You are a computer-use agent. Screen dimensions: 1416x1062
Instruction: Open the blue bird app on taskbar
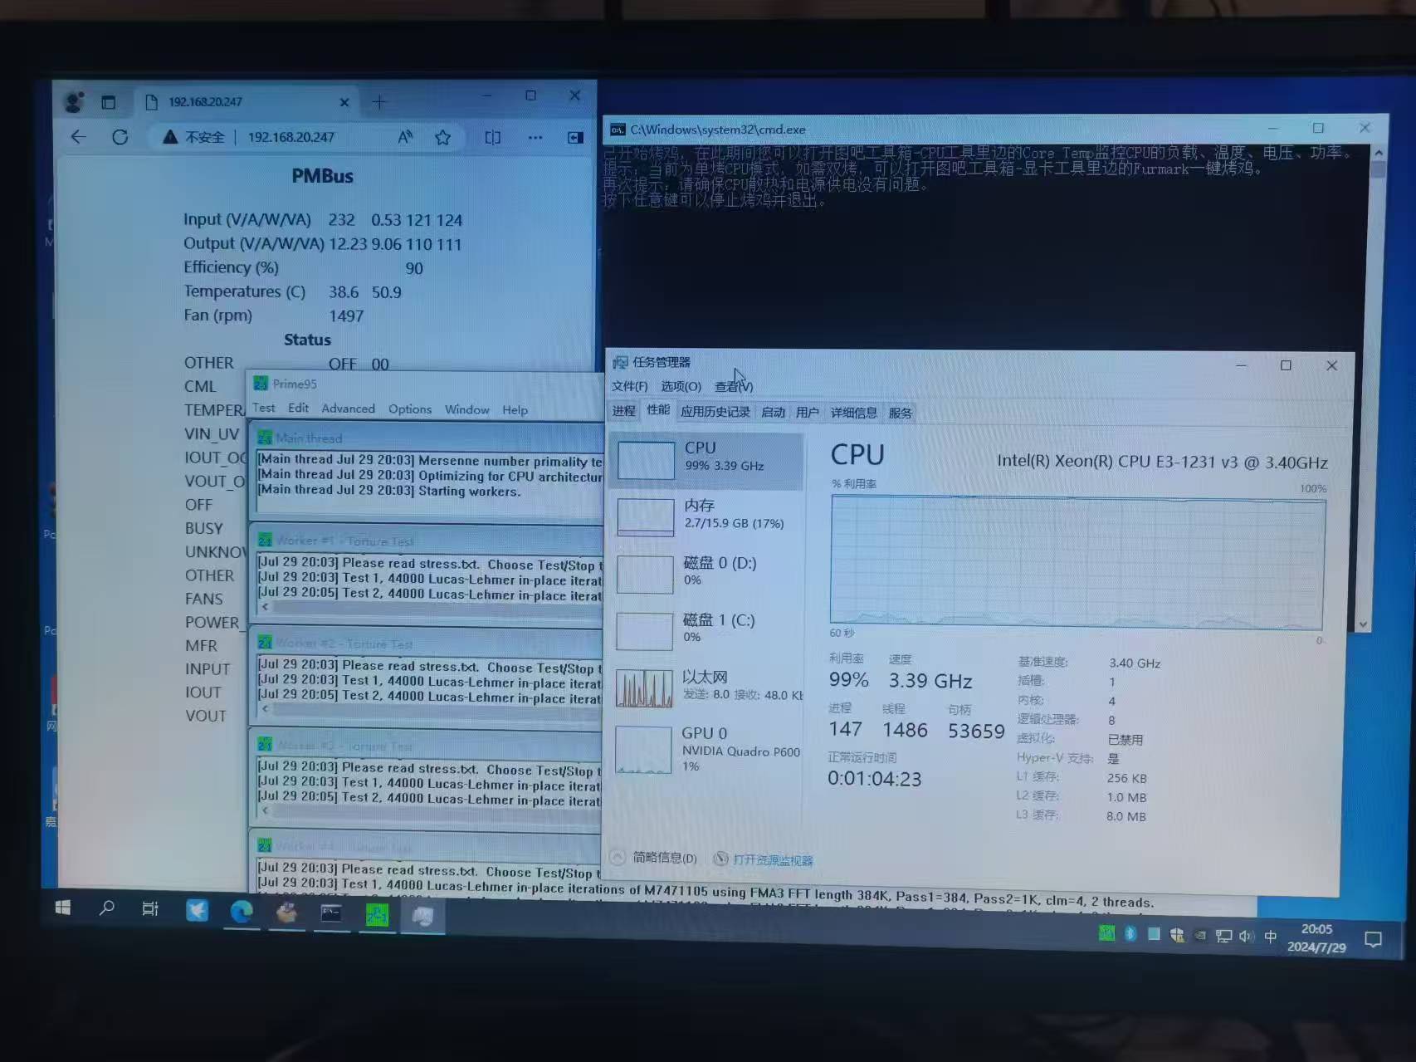(x=197, y=910)
